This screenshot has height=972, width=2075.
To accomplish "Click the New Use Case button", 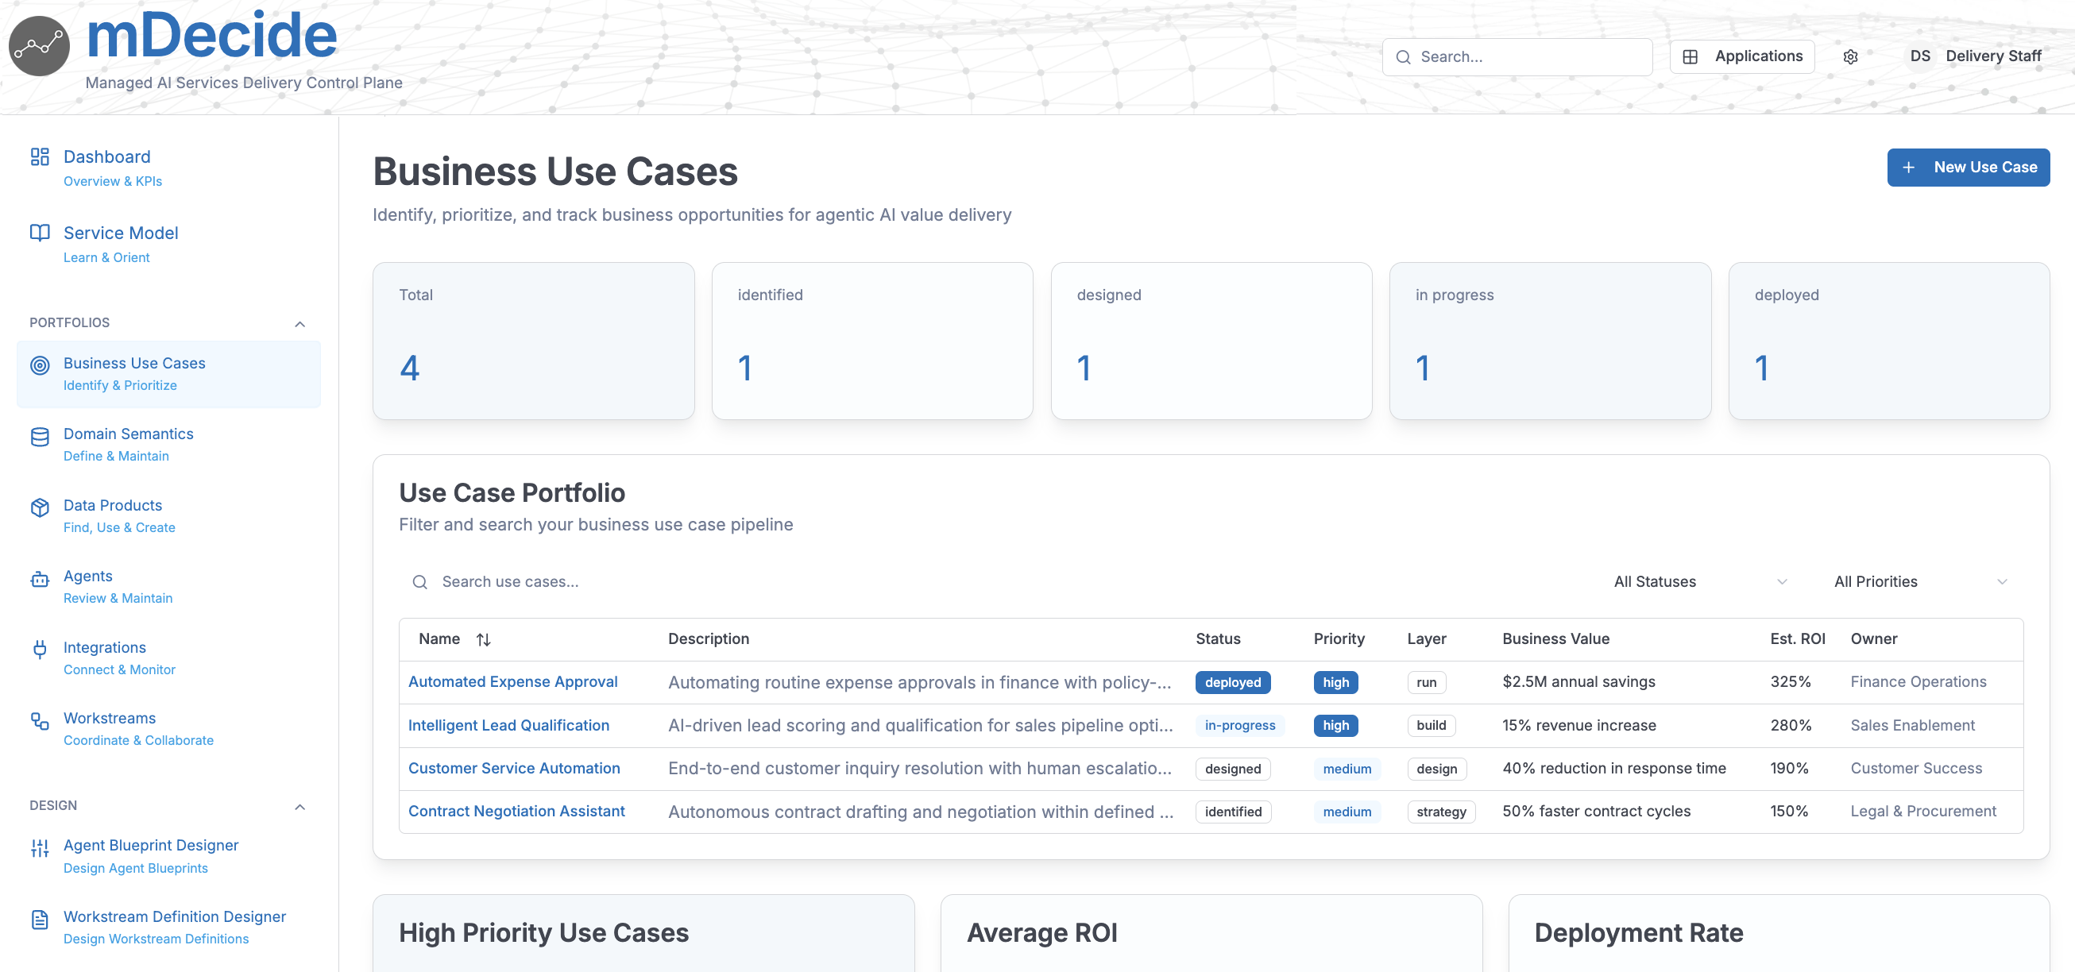I will click(x=1968, y=167).
